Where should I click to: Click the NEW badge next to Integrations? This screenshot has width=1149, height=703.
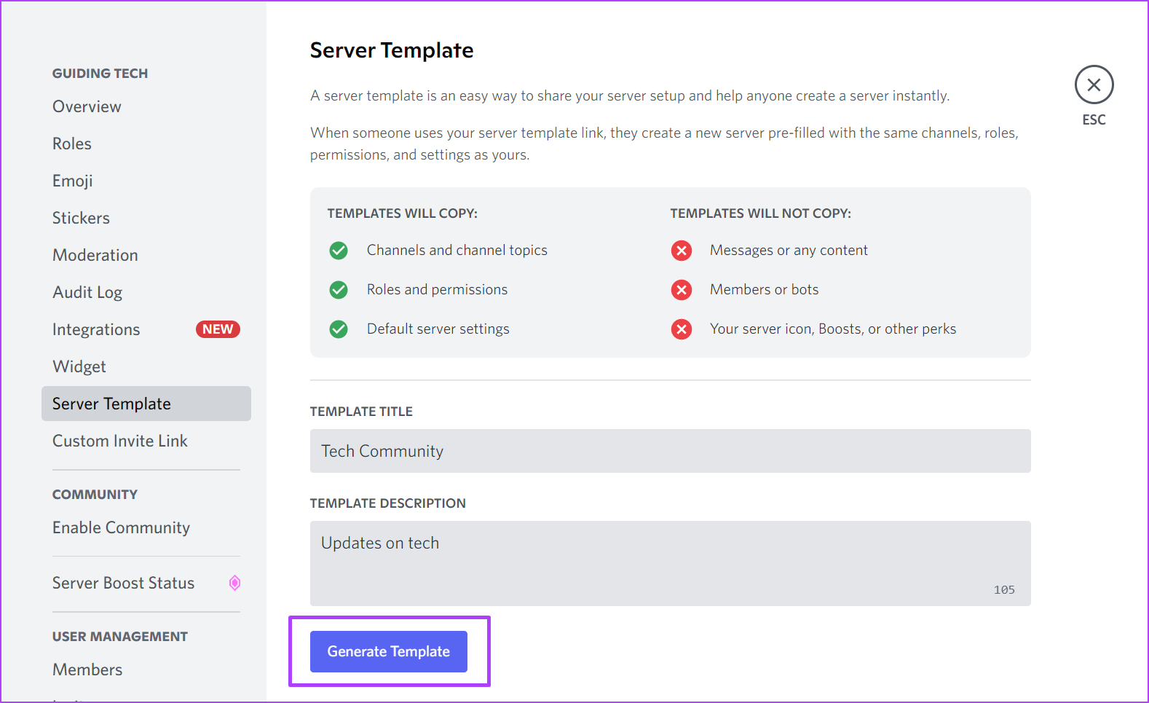point(218,329)
